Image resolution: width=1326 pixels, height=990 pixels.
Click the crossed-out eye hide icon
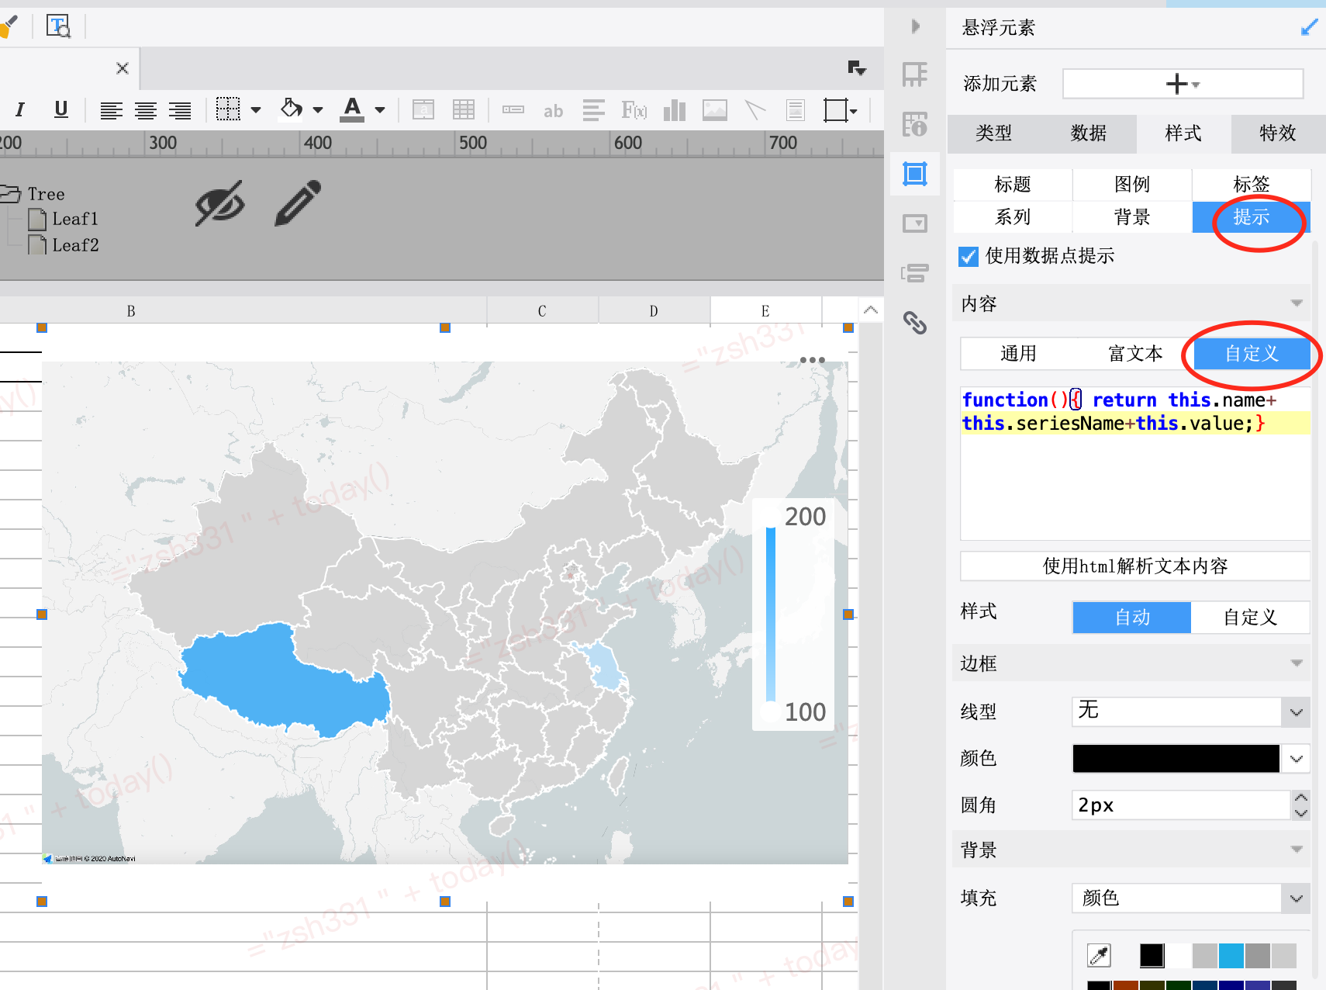point(220,203)
